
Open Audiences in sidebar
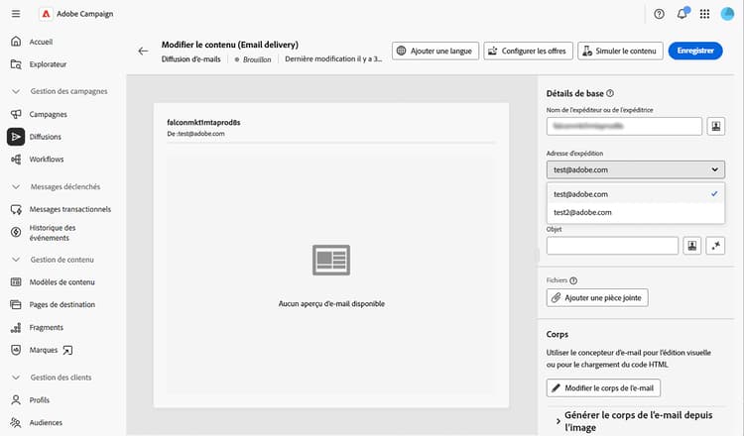coord(46,423)
